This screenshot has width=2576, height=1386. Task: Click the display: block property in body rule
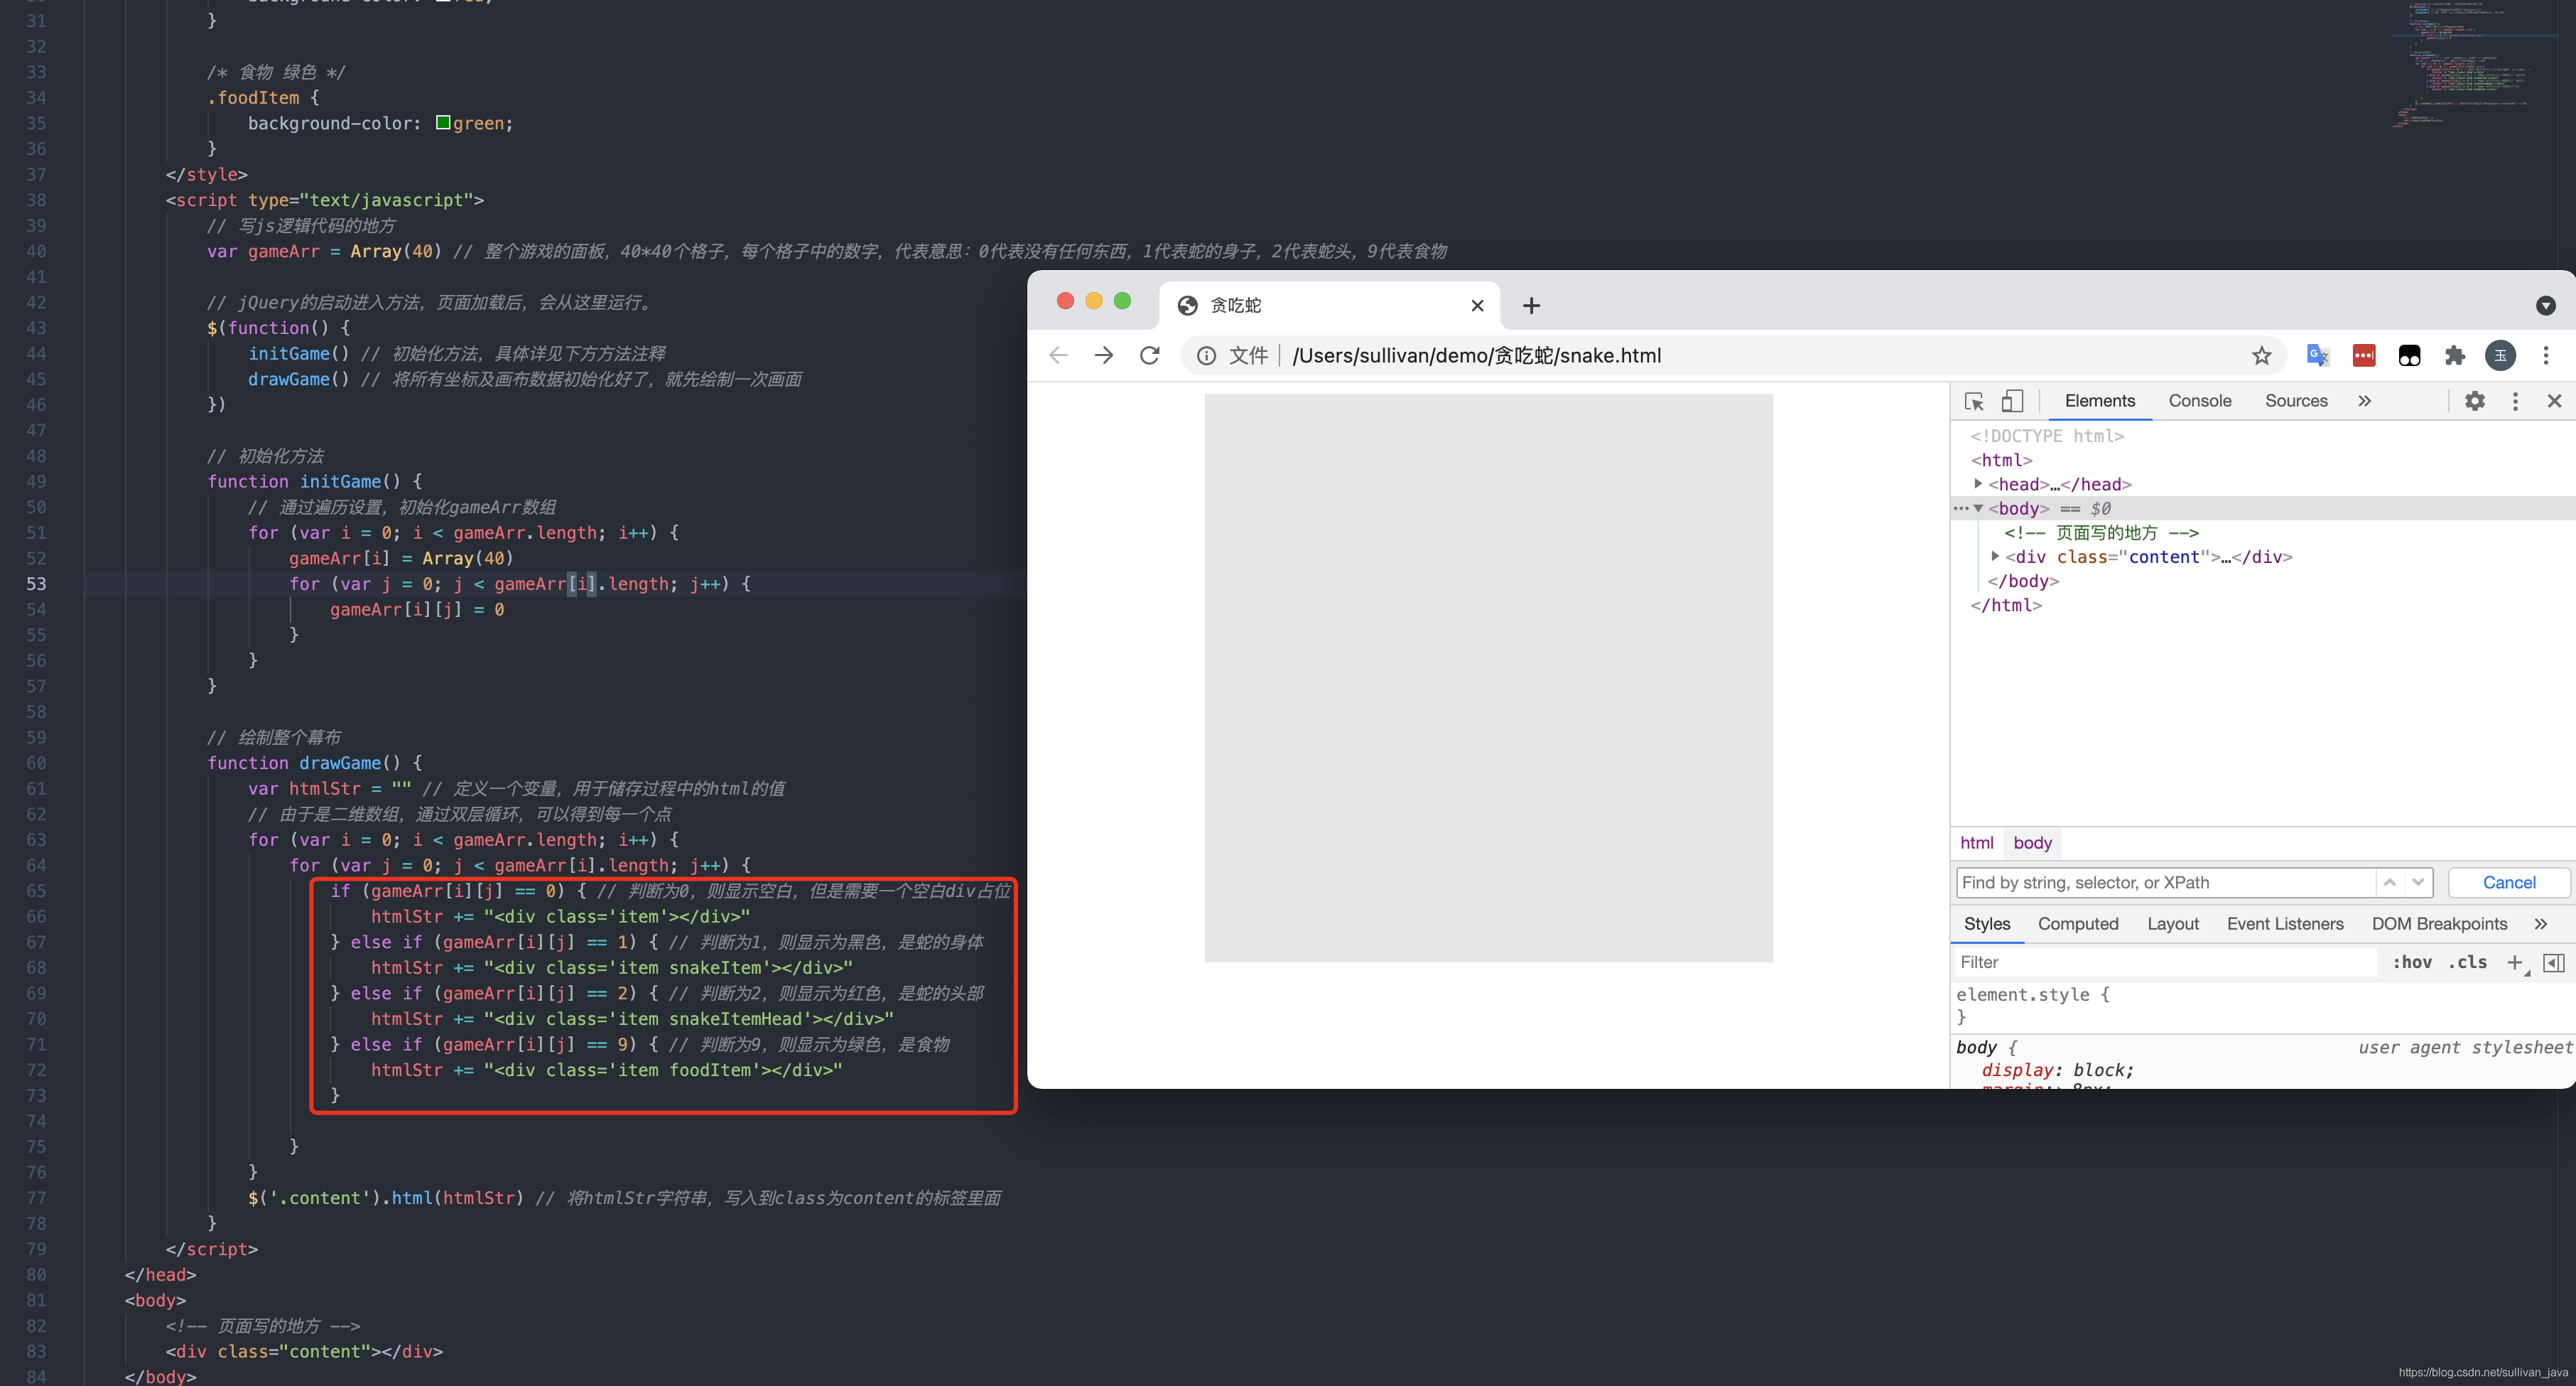click(2057, 1070)
